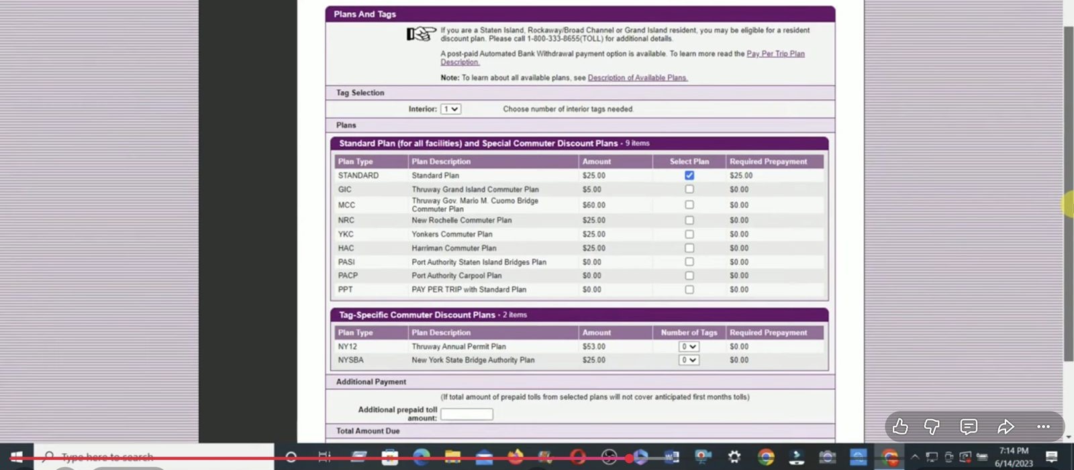Click the New York State Bridge Authority Plan text
This screenshot has width=1074, height=470.
coord(473,360)
